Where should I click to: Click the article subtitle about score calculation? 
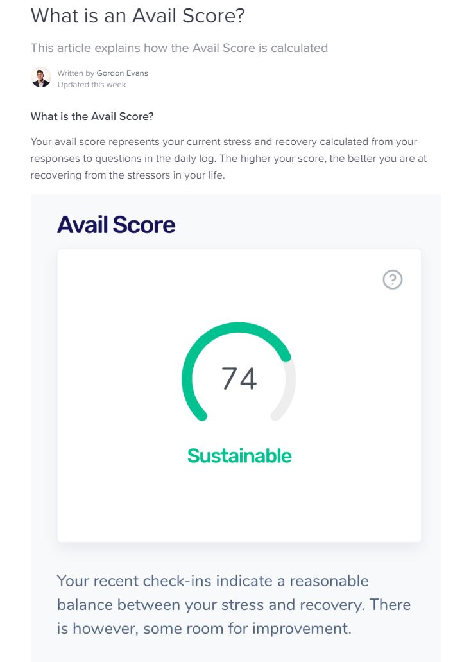[179, 48]
